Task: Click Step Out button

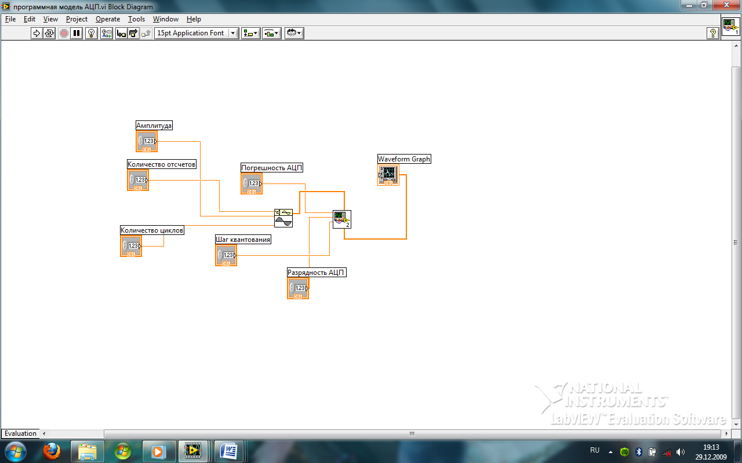Action: pos(146,33)
